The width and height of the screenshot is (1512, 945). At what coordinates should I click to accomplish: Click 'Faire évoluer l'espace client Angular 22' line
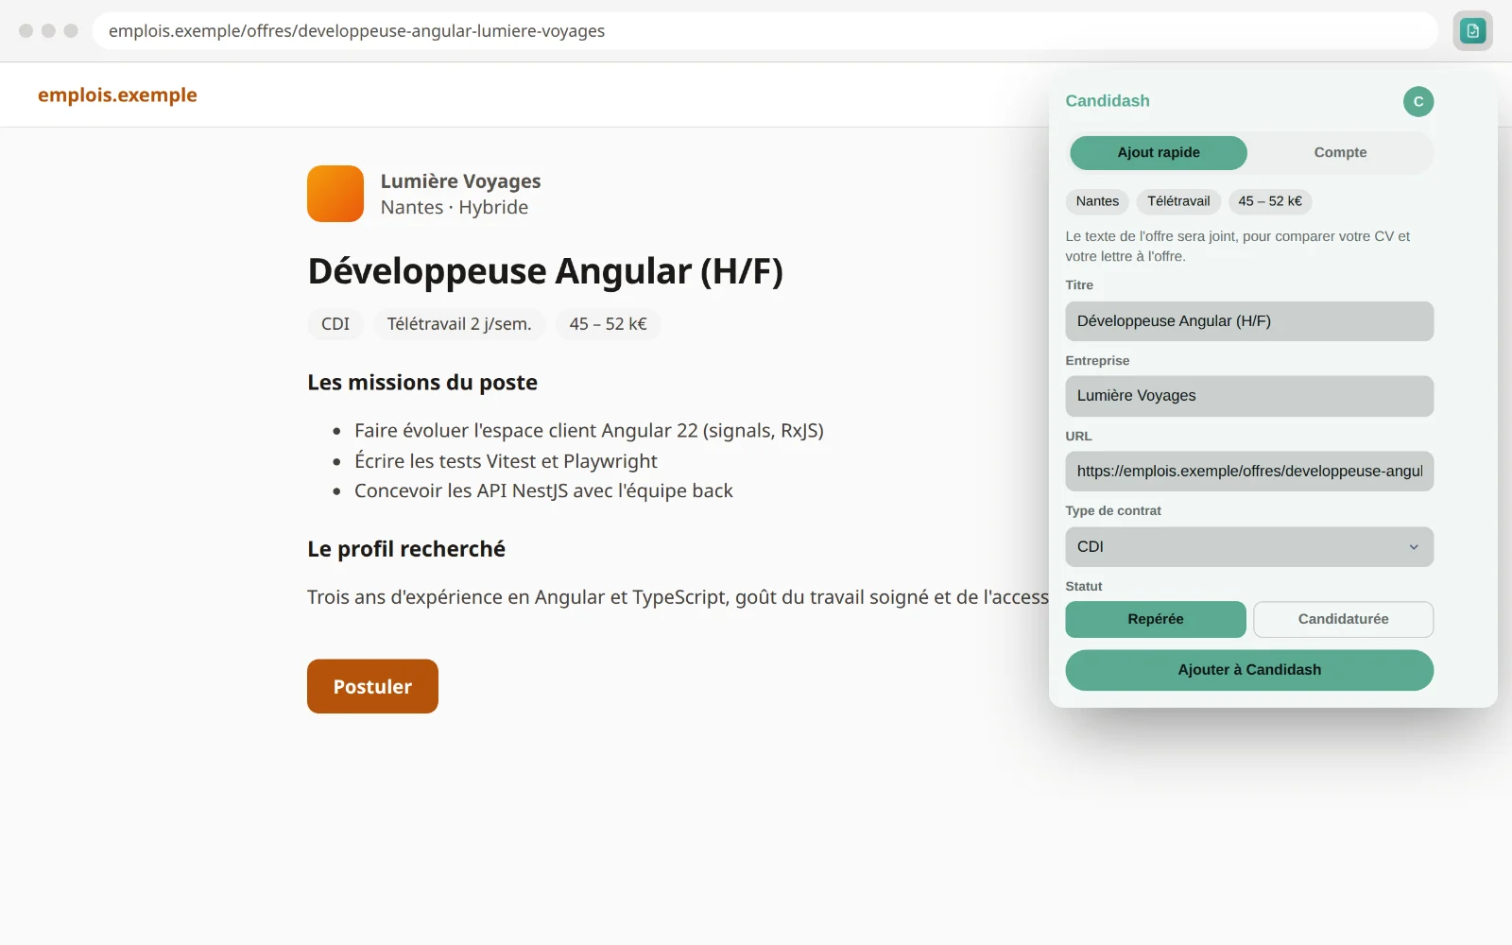point(589,431)
